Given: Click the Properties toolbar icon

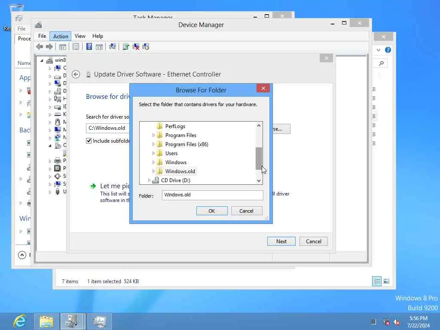Looking at the screenshot, I should click(76, 46).
